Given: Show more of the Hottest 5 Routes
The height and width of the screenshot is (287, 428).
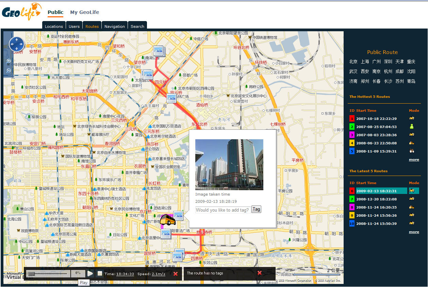Looking at the screenshot, I should pyautogui.click(x=414, y=160).
